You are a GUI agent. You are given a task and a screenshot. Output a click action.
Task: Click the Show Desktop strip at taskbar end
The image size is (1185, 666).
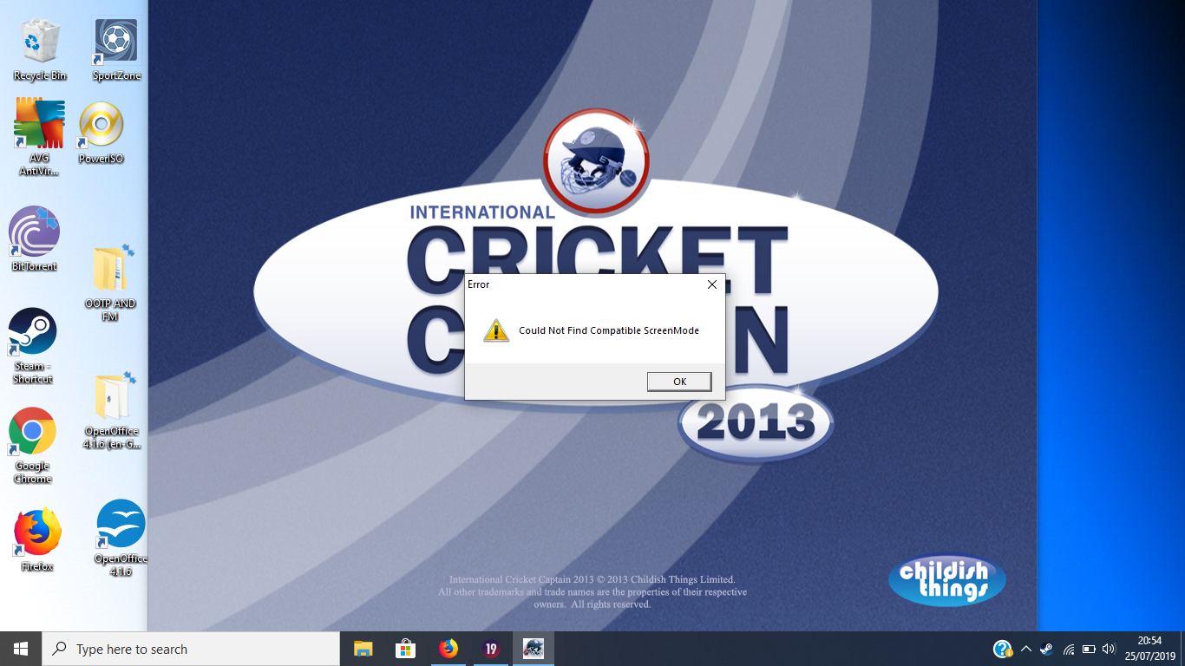[x=1182, y=649]
